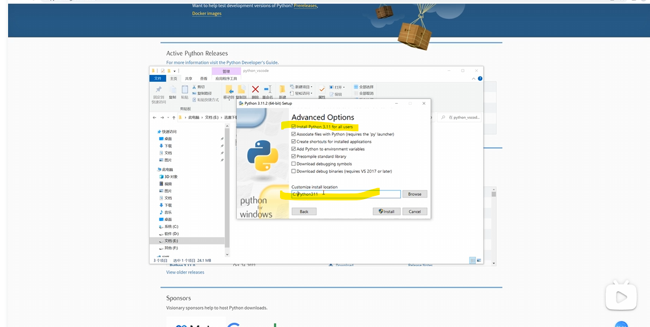Viewport: 650px width, 327px height.
Task: Click the Install button with shield
Action: coord(386,211)
